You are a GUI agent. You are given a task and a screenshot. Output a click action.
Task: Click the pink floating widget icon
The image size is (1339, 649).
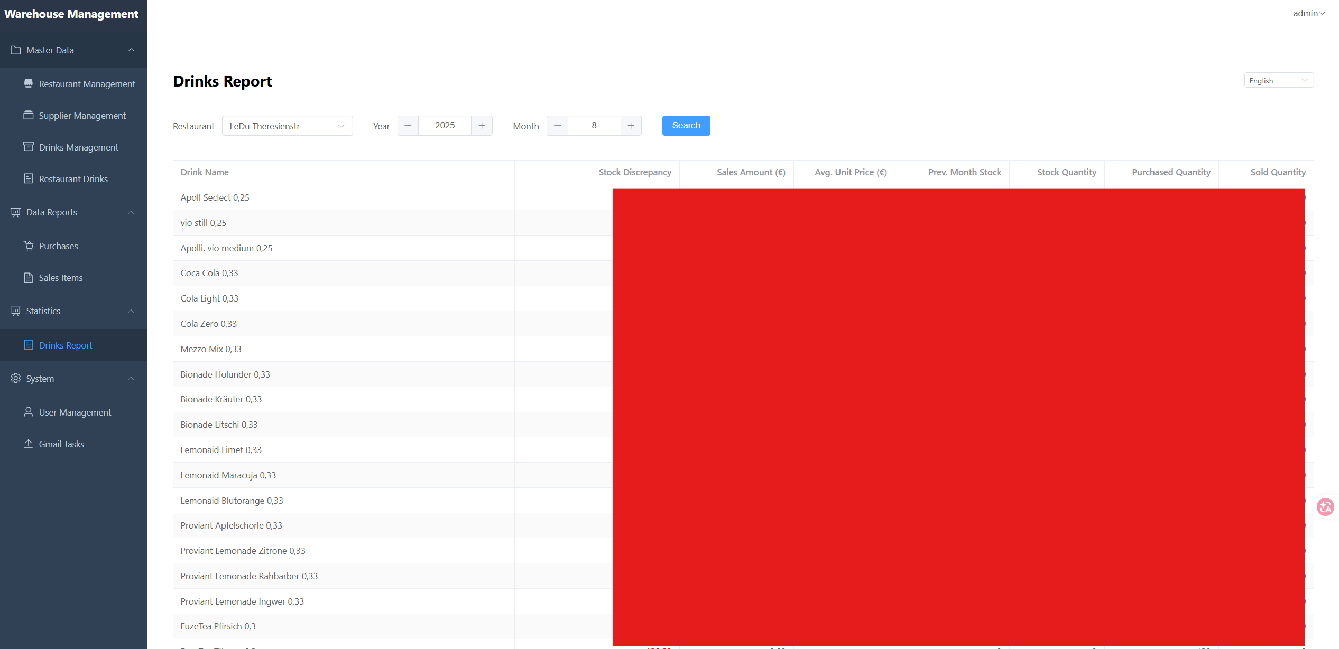click(1325, 506)
